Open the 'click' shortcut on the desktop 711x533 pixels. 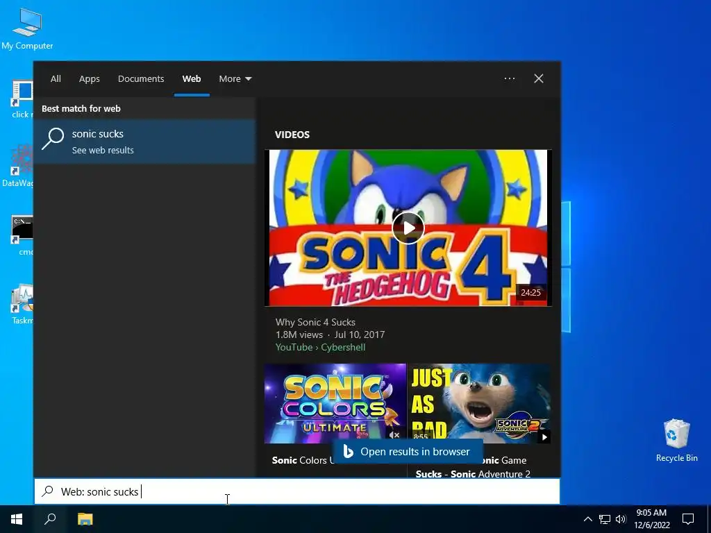coord(22,99)
